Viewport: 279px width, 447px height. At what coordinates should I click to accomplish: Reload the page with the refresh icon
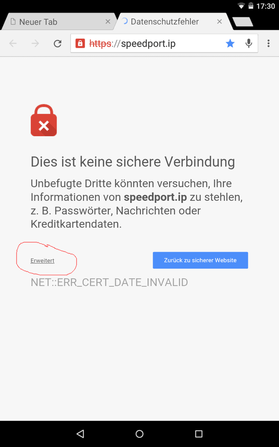click(58, 43)
